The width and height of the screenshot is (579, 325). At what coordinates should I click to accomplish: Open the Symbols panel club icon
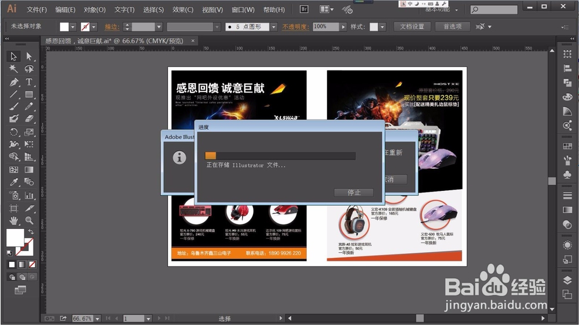click(567, 175)
